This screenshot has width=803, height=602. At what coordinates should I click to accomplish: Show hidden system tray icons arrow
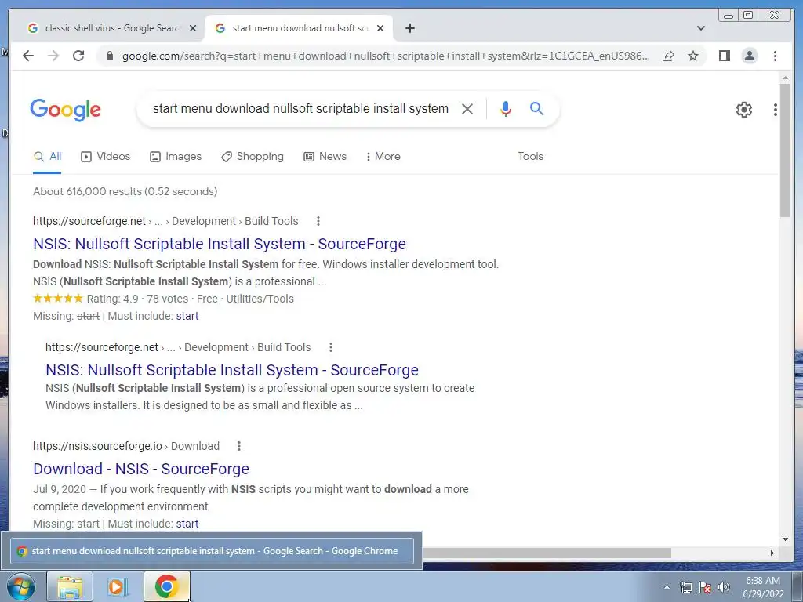(667, 587)
